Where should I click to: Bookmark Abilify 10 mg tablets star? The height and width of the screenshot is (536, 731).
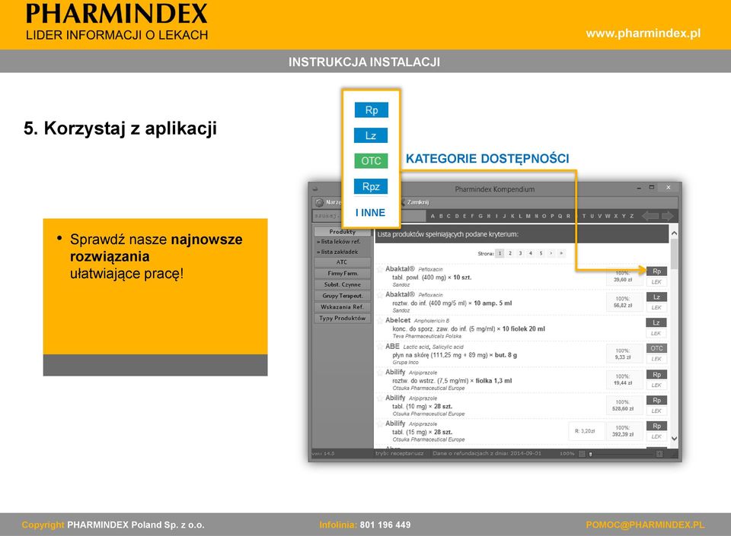point(380,398)
